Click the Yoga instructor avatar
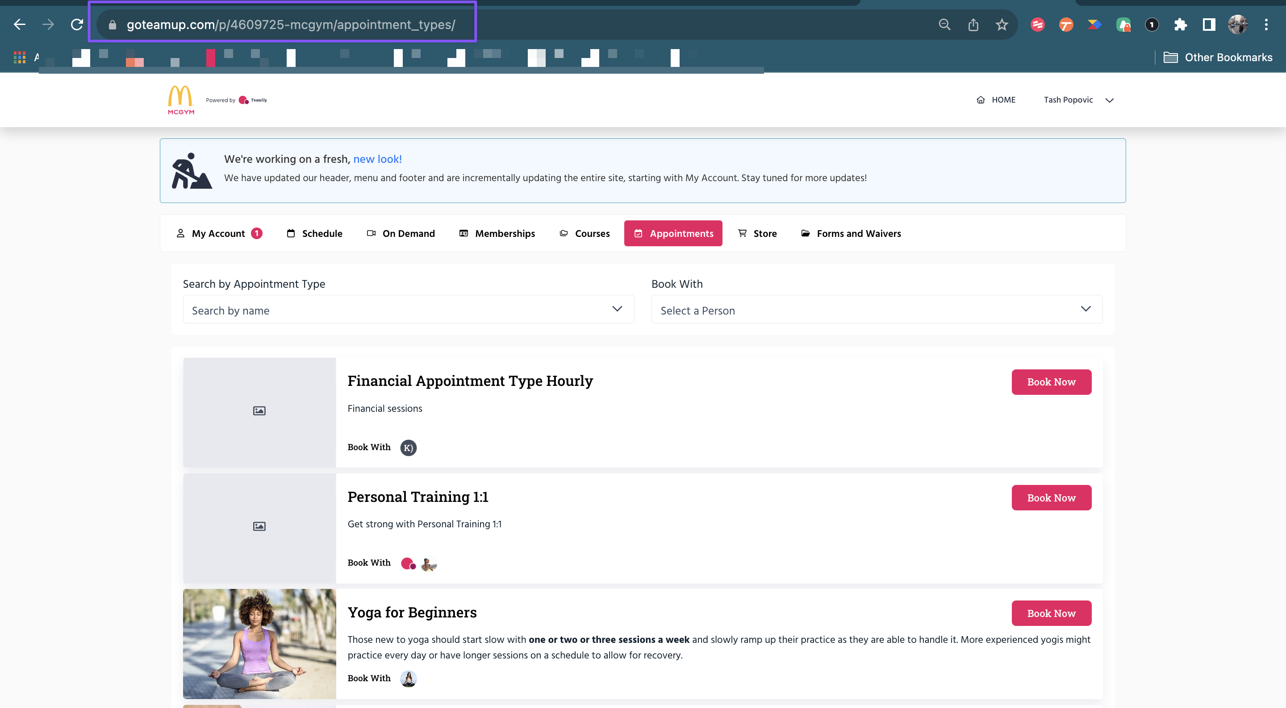The width and height of the screenshot is (1286, 708). point(408,679)
